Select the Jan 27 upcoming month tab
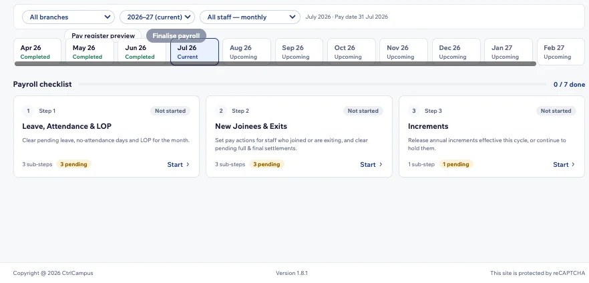The width and height of the screenshot is (589, 283). 509,52
